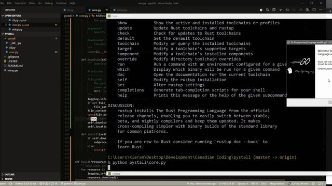Click the pystall breadcrumb
The height and width of the screenshot is (186, 332).
[67, 16]
